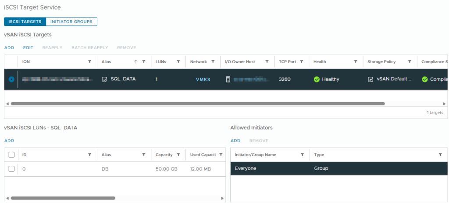The image size is (449, 203).
Task: Sort targets by Alias ascending arrow
Action: pyautogui.click(x=136, y=61)
